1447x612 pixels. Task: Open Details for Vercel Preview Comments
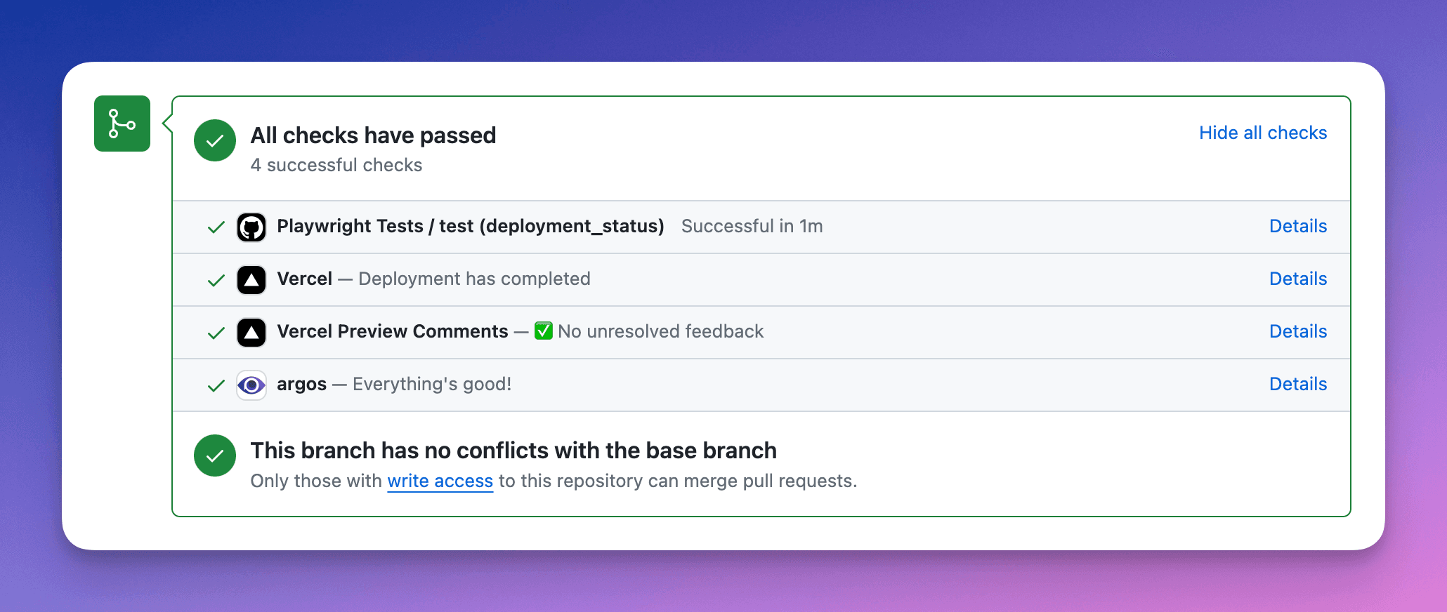click(1297, 331)
